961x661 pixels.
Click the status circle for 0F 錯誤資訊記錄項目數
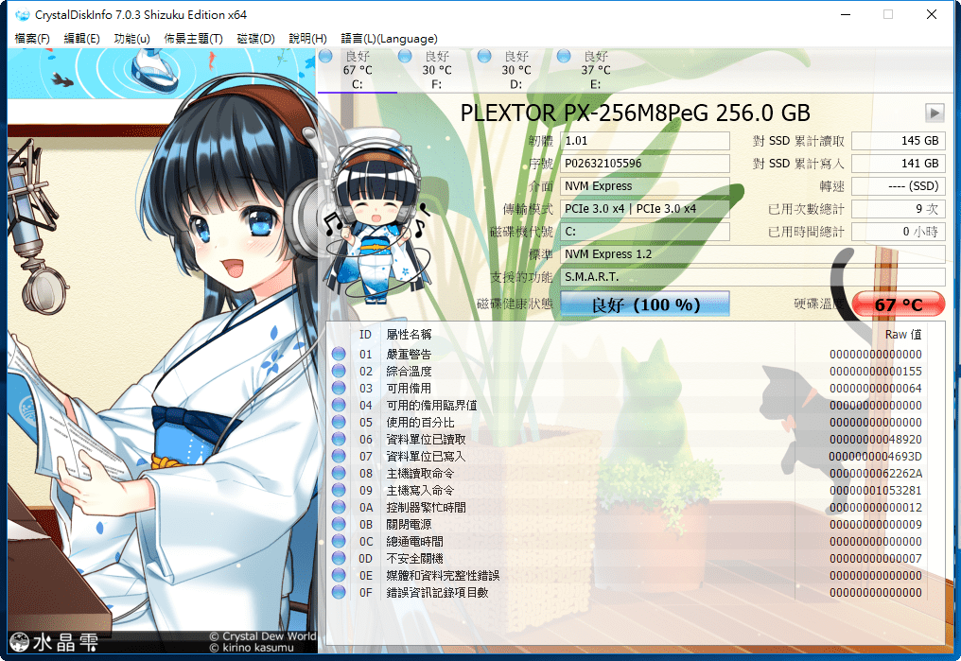[x=339, y=592]
